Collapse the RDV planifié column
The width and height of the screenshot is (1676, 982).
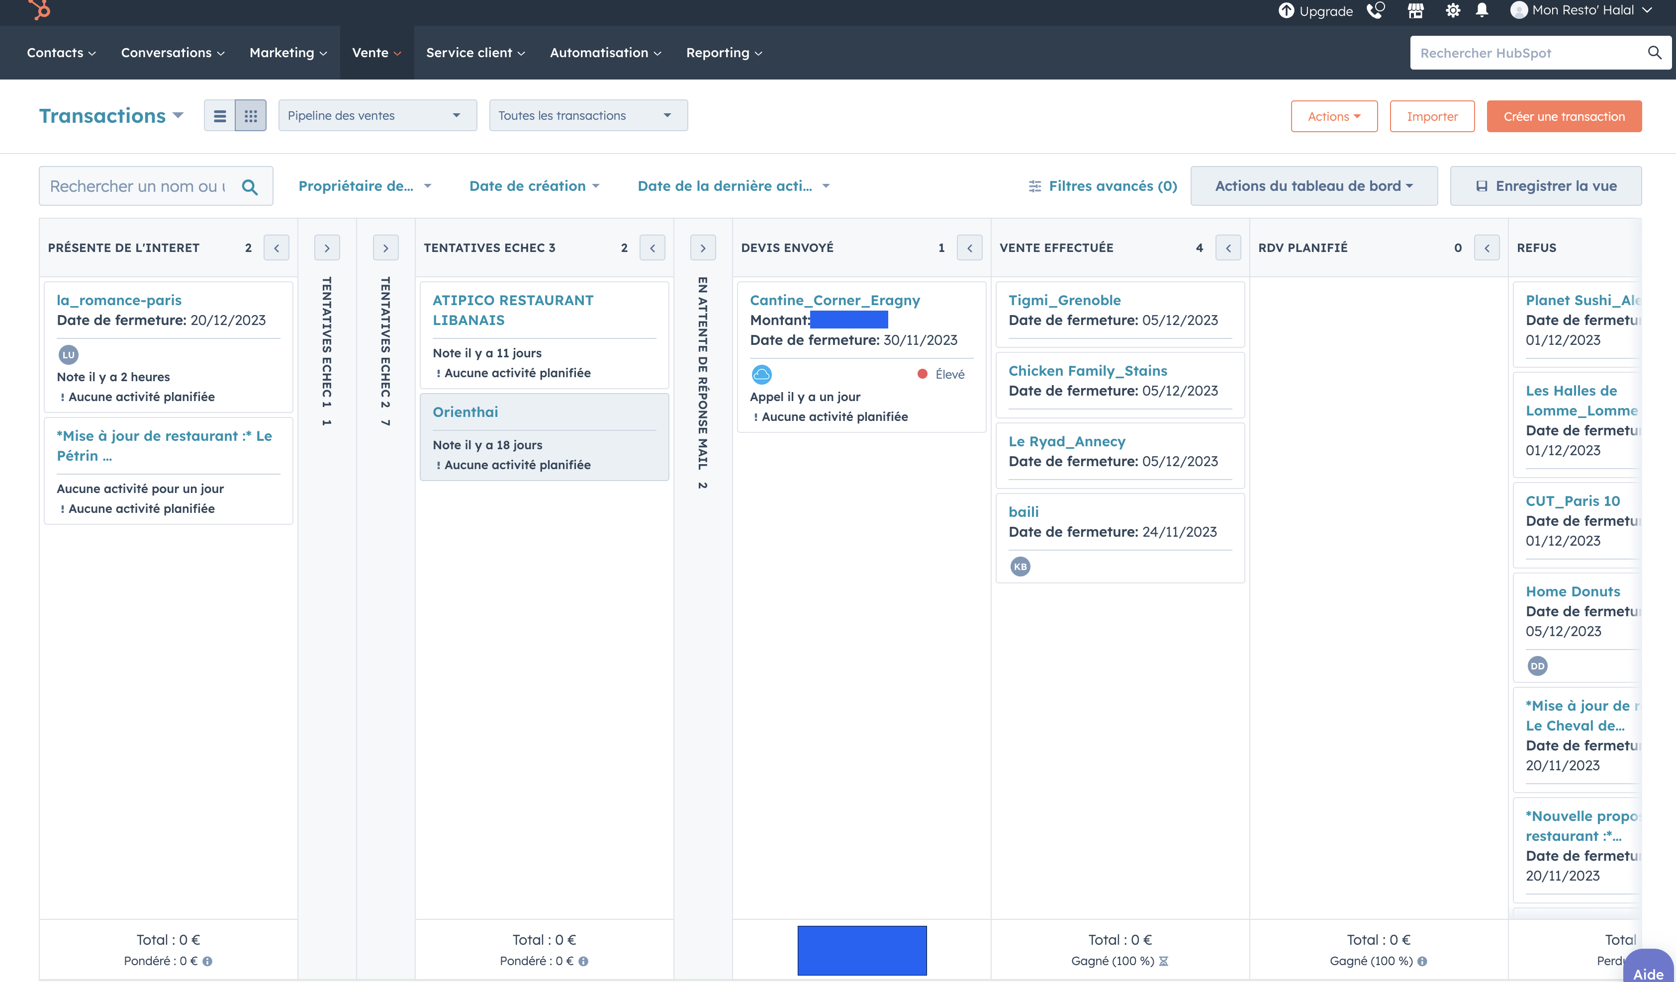1487,248
